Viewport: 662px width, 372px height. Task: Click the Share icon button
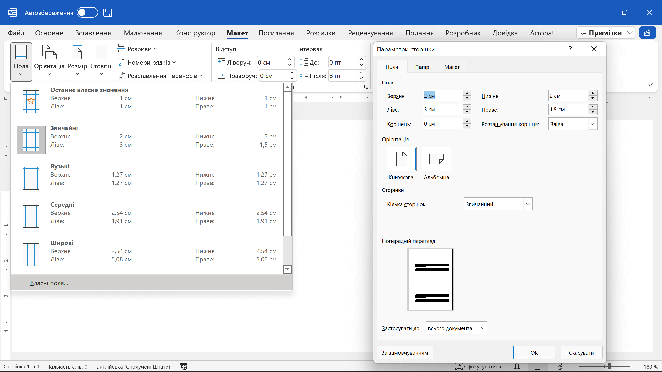point(647,33)
